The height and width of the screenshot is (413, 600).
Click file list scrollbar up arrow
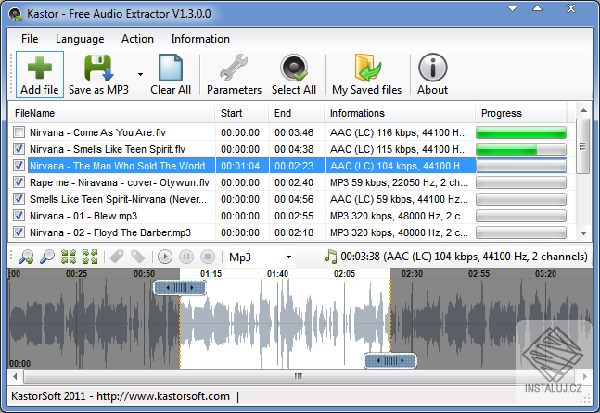[x=583, y=111]
